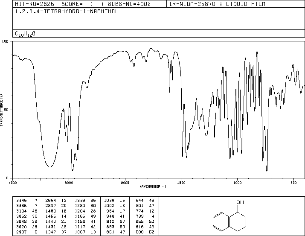
Task: Select peak table entry 616
Action: [139, 227]
